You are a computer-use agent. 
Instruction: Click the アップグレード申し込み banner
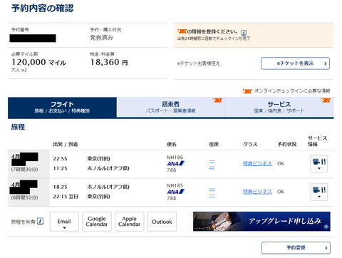(261, 222)
